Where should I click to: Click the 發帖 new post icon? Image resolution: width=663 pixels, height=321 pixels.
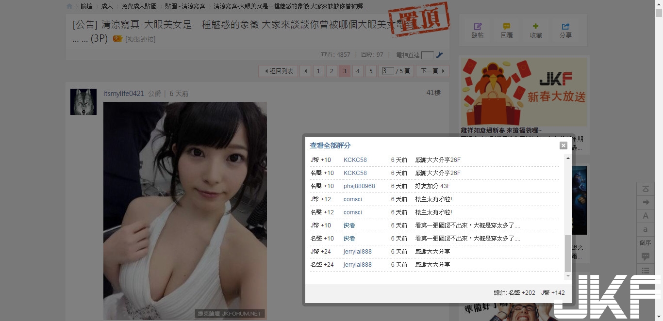tap(478, 30)
